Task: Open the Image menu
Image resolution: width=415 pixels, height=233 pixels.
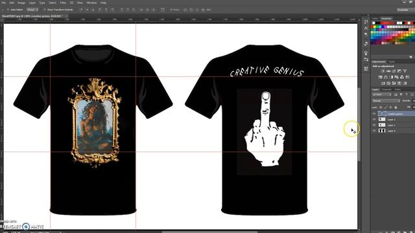Action: (21, 3)
